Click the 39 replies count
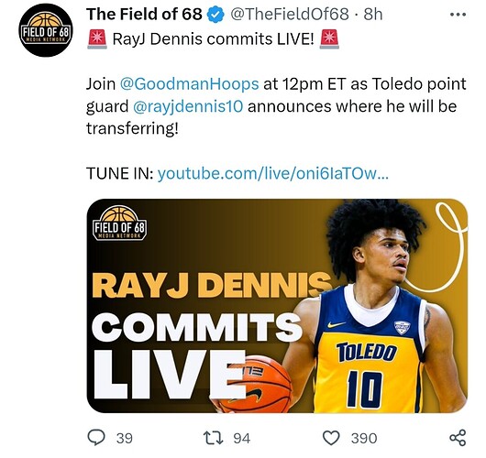This screenshot has height=458, width=486. coord(125,438)
